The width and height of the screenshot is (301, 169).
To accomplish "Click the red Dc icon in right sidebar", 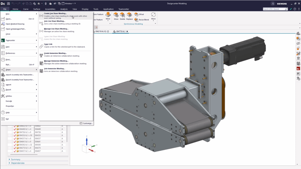I will coord(298,68).
